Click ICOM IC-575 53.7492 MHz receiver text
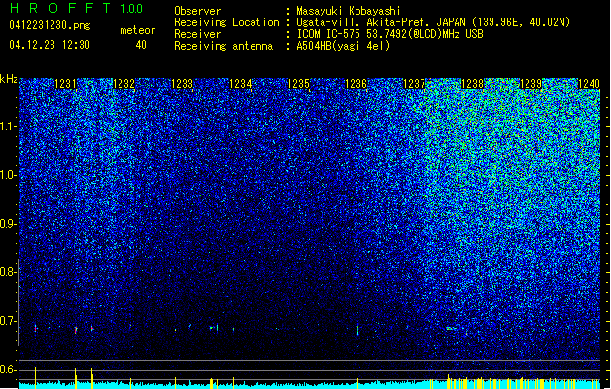Viewport: 611px width, 389px height. tap(390, 34)
